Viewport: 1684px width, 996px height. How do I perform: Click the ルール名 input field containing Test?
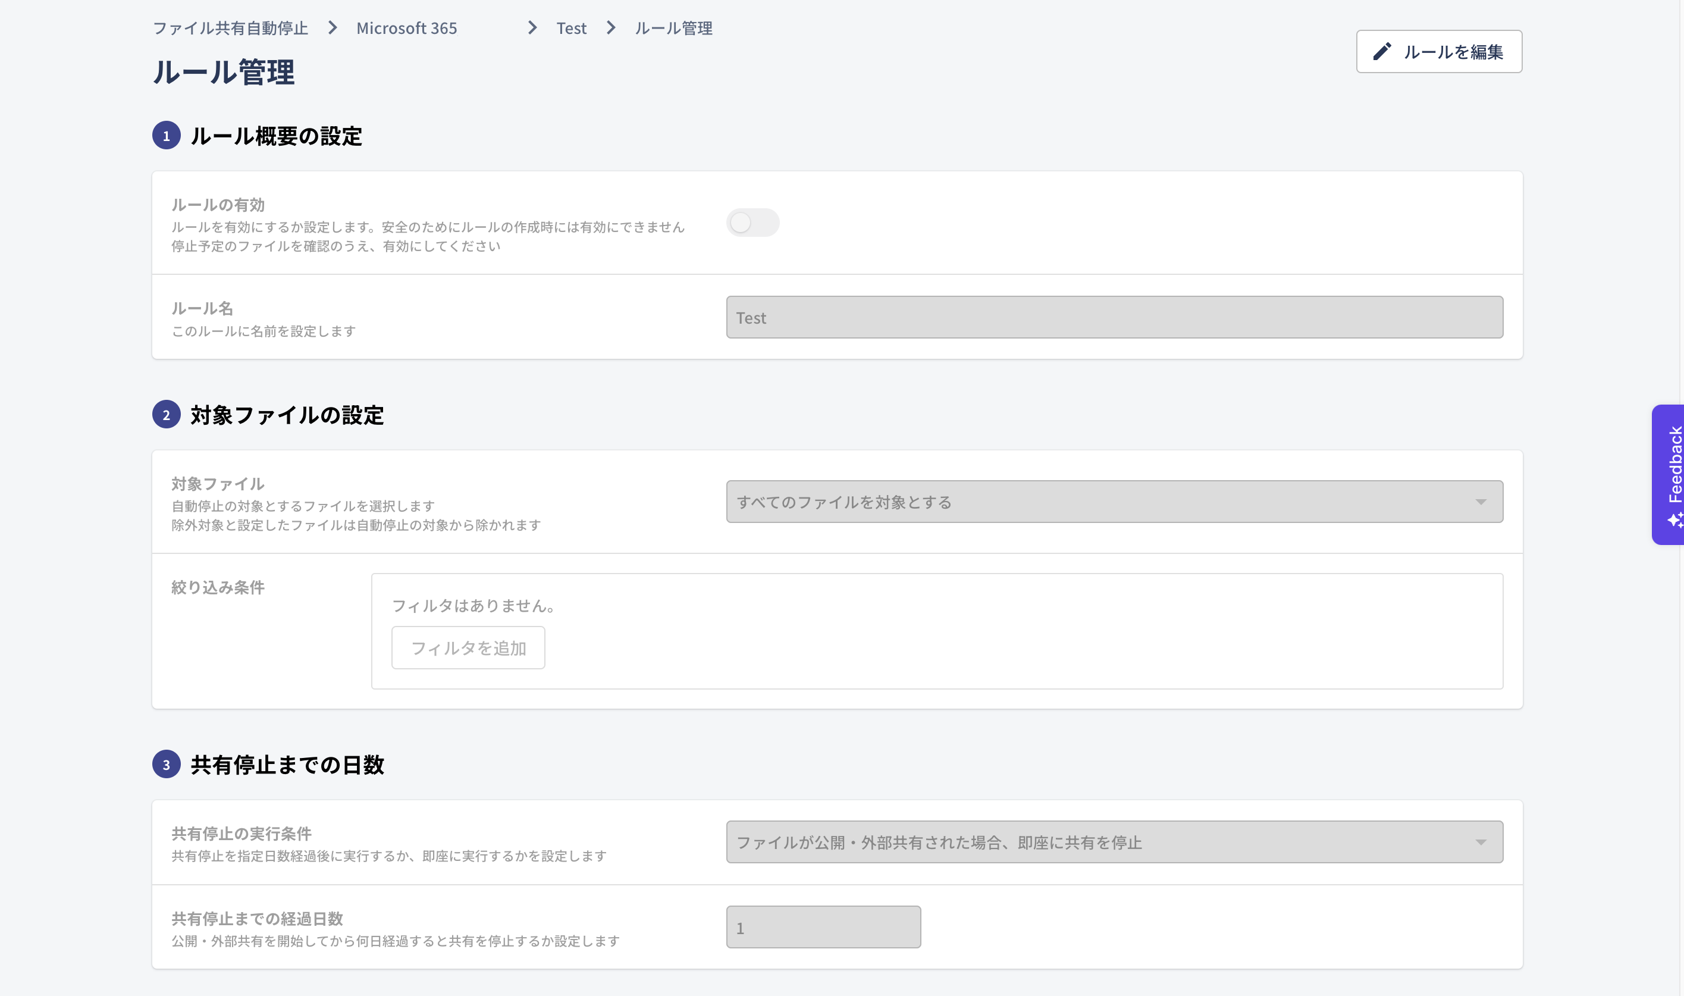1114,318
